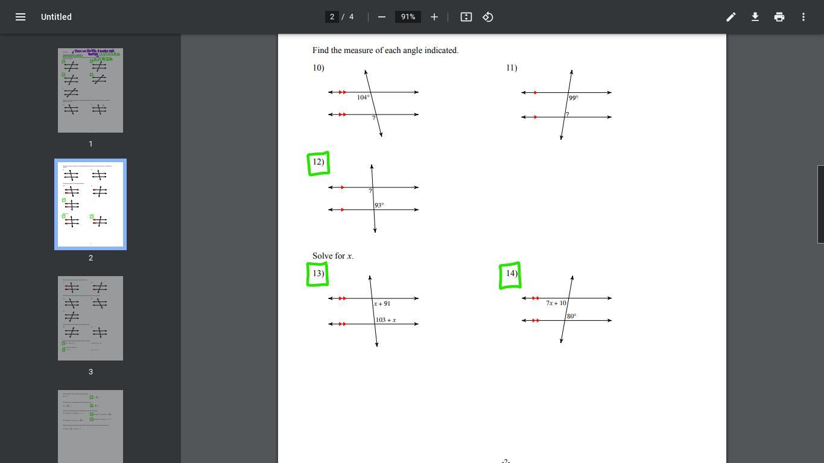The width and height of the screenshot is (824, 463).
Task: Open the sidebar hamburger menu
Action: click(x=20, y=17)
